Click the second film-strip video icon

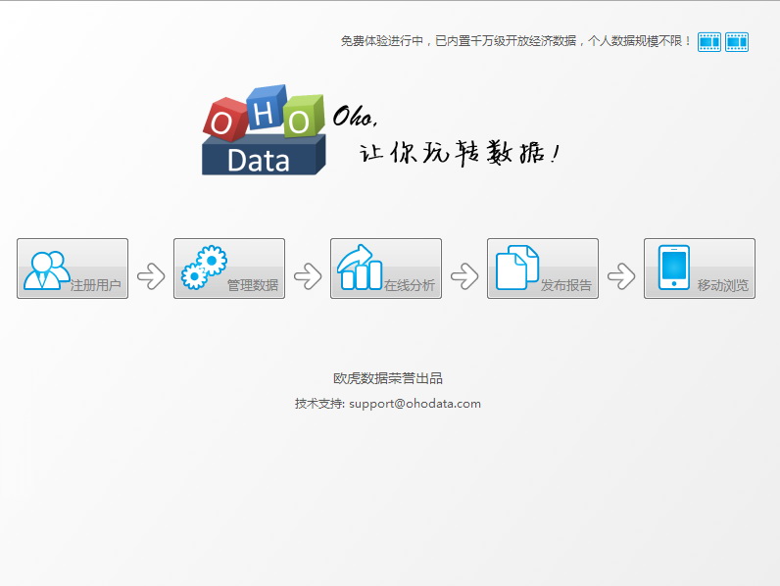737,42
